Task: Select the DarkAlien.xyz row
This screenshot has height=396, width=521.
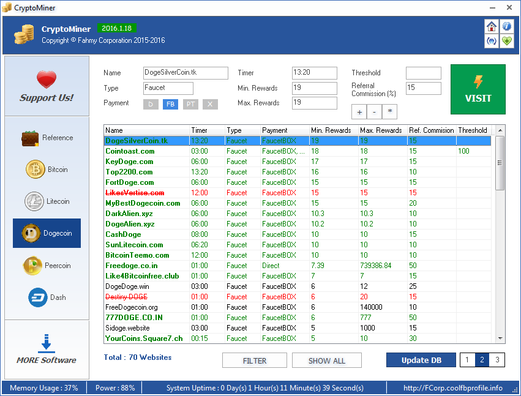Action: pos(298,214)
